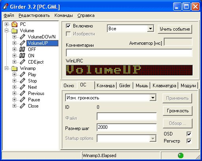
Task: Click the Файл path input field
Action: 127,116
